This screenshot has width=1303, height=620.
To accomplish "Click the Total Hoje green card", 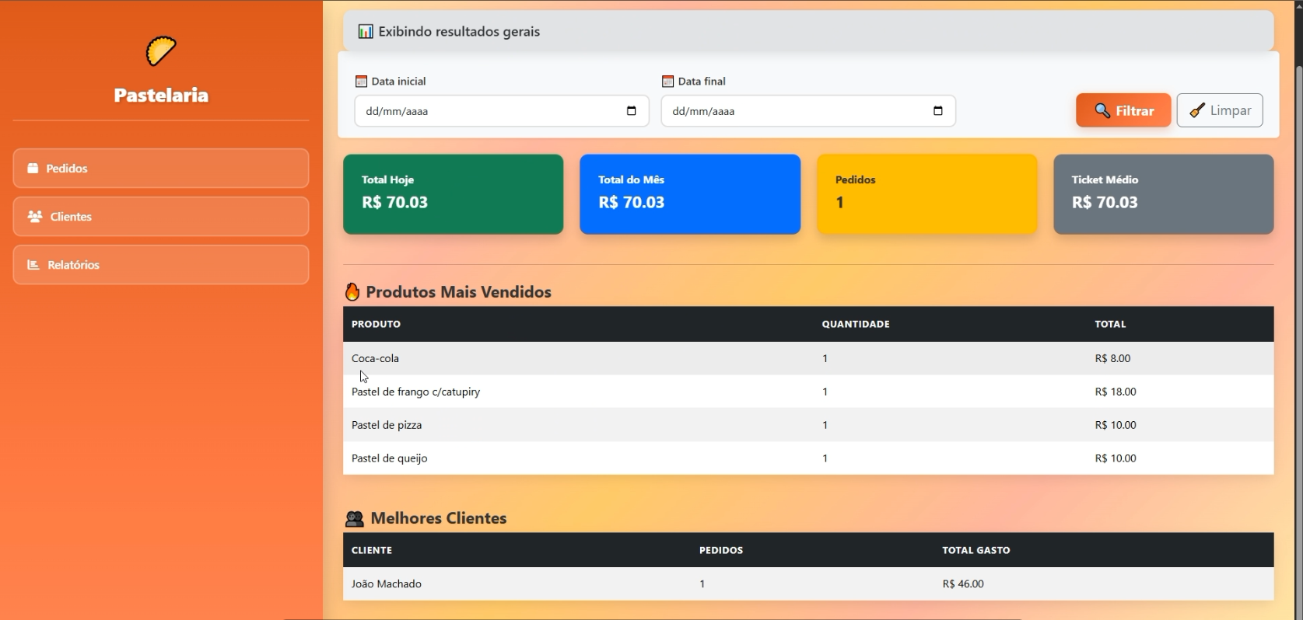I will (x=454, y=194).
